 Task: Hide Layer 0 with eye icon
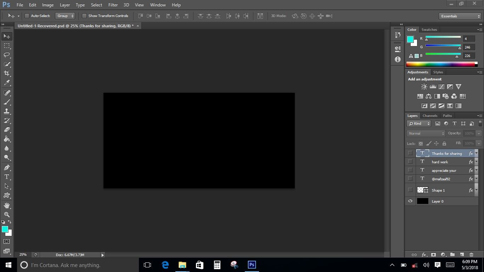coord(410,201)
